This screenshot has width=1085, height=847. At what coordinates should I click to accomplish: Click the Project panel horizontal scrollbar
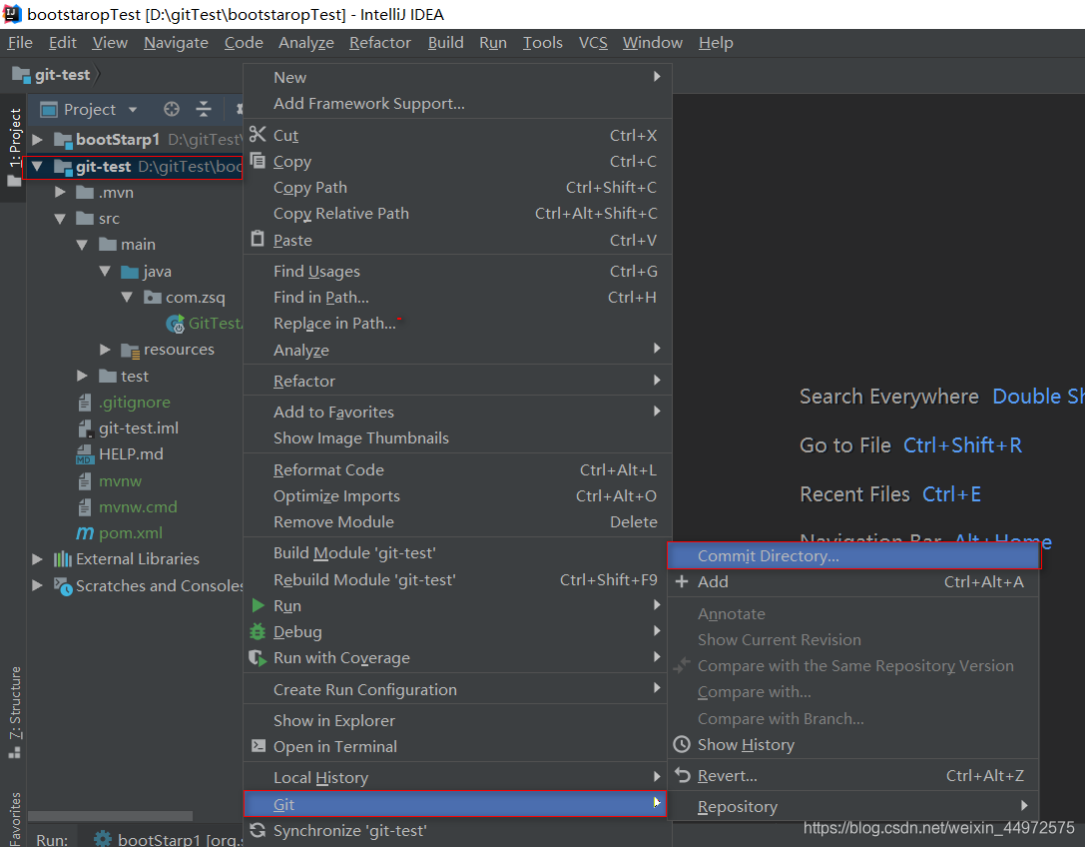pos(110,816)
